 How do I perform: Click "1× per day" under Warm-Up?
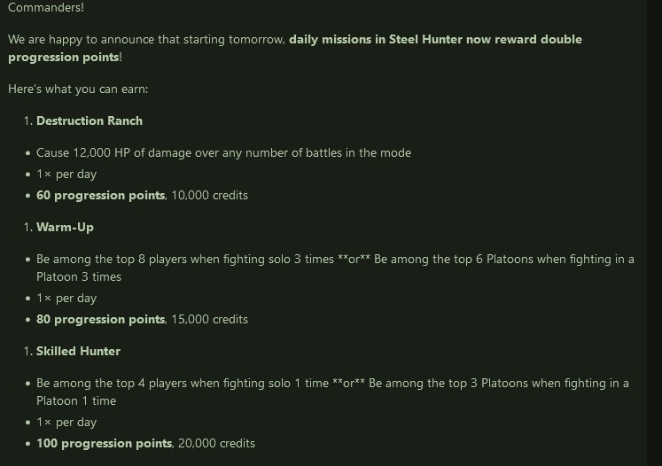coord(66,298)
